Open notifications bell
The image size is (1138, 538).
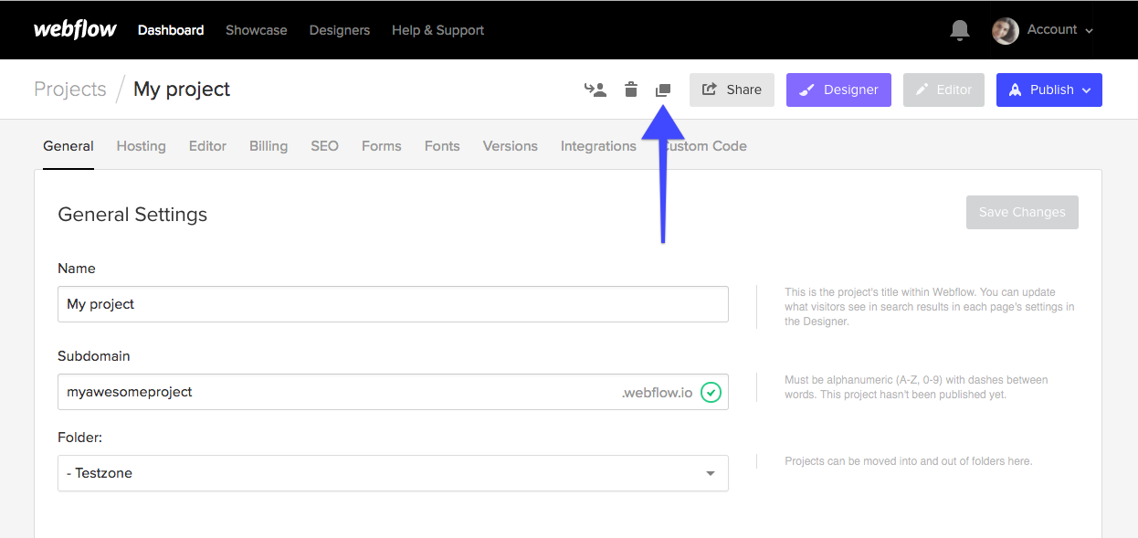[x=960, y=30]
